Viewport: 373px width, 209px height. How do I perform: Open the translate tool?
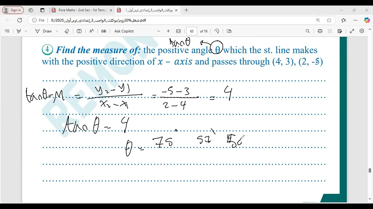pyautogui.click(x=103, y=31)
